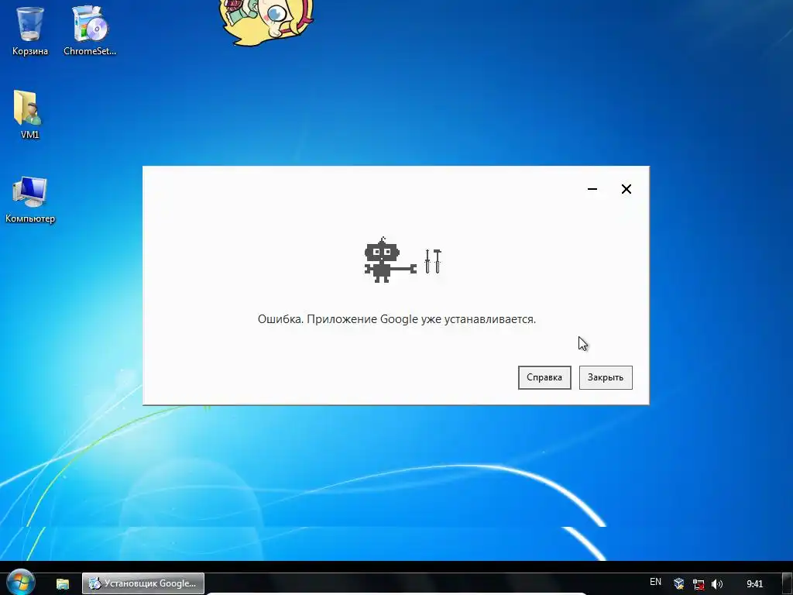Click the Show desktop strip at the taskbar end
Image resolution: width=793 pixels, height=595 pixels.
click(x=787, y=584)
